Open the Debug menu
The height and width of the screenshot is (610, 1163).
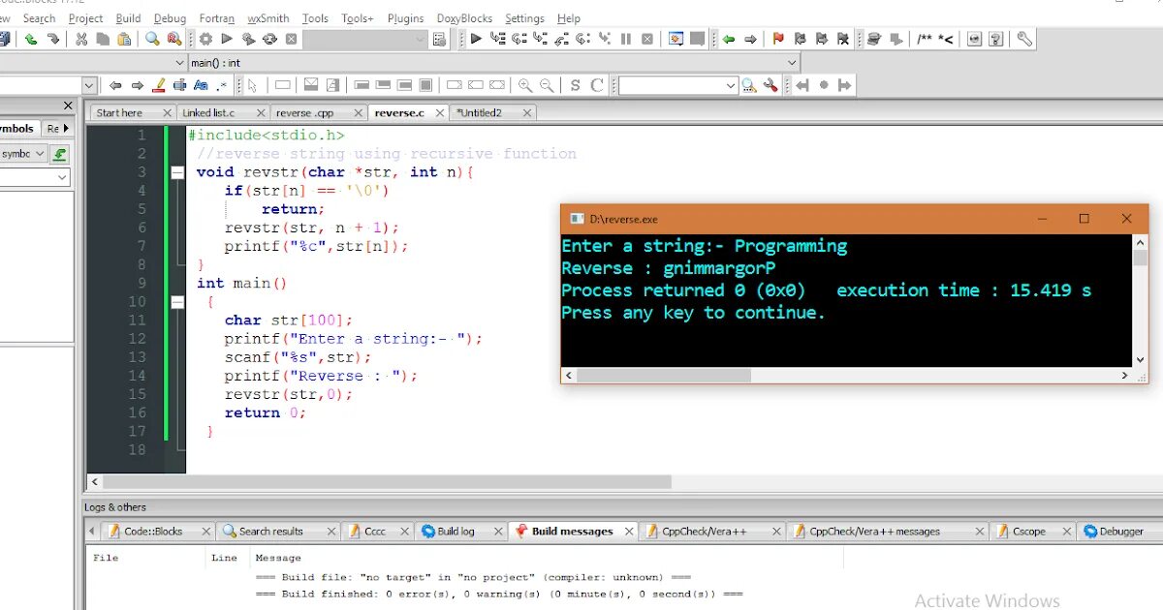170,18
